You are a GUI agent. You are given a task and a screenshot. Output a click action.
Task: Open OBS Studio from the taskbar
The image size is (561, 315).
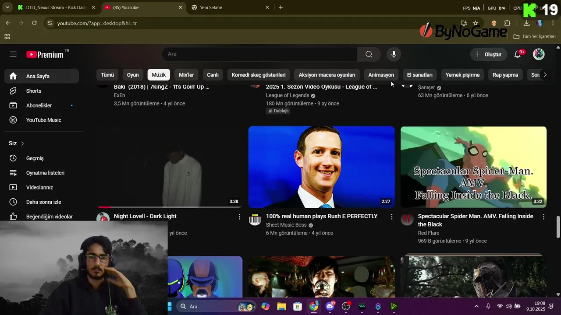(346, 306)
